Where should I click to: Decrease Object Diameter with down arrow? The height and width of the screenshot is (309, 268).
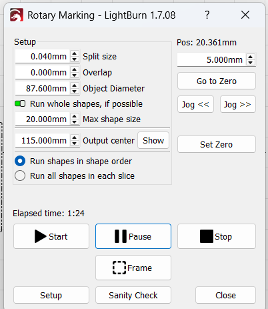click(75, 91)
